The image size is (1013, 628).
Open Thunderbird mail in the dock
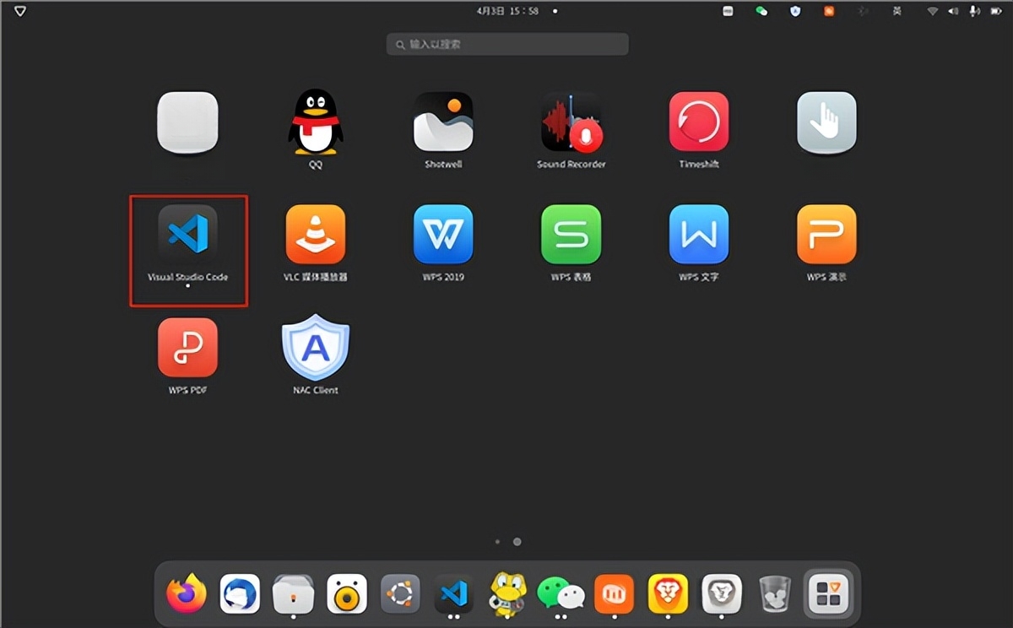(x=240, y=594)
